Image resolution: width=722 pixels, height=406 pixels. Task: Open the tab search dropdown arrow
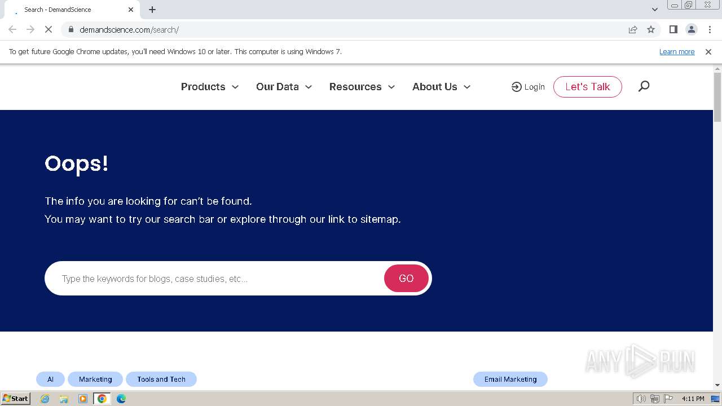tap(655, 10)
